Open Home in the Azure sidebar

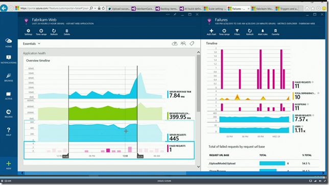[x=9, y=43]
